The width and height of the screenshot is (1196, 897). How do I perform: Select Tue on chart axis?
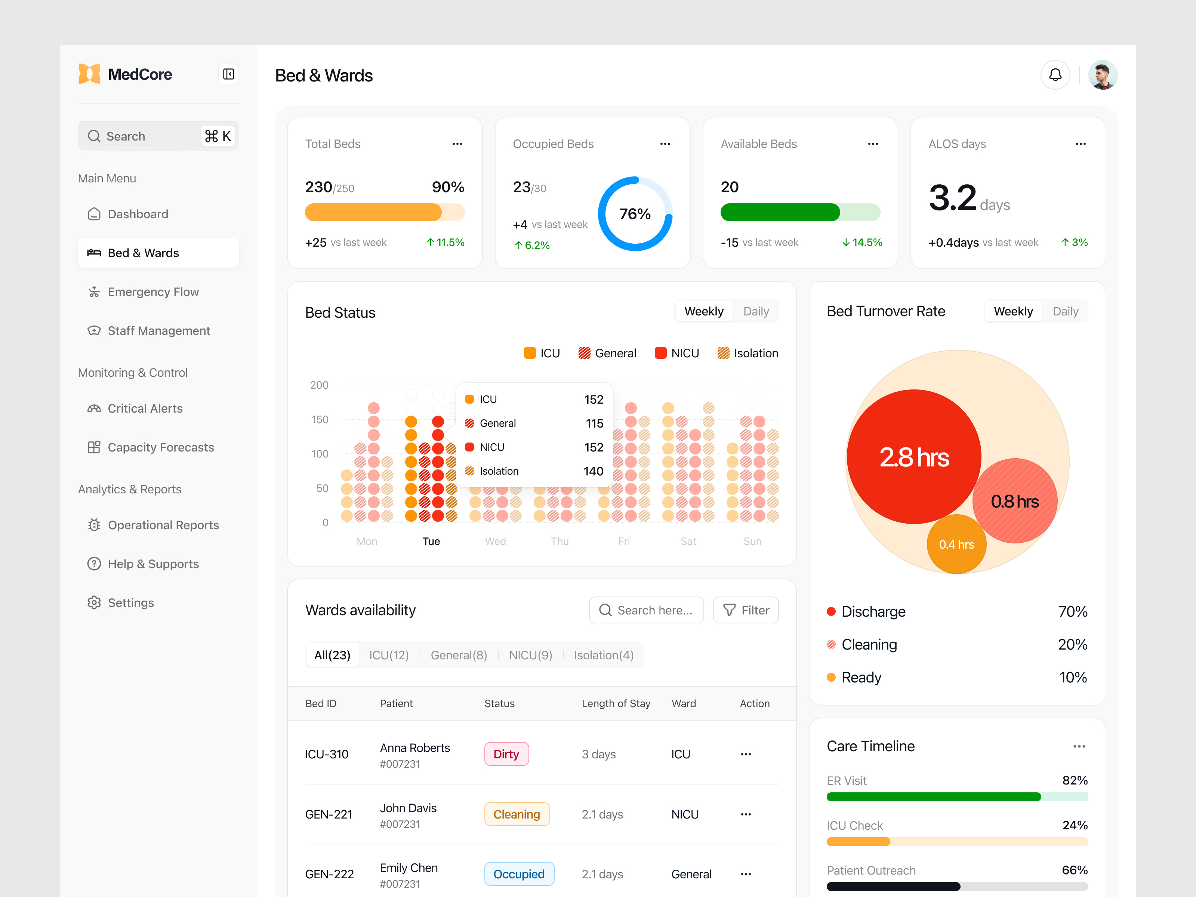point(431,541)
